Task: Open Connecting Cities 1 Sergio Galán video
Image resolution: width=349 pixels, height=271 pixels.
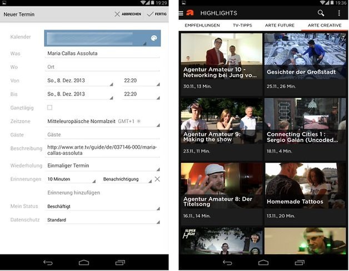Action: click(x=305, y=129)
